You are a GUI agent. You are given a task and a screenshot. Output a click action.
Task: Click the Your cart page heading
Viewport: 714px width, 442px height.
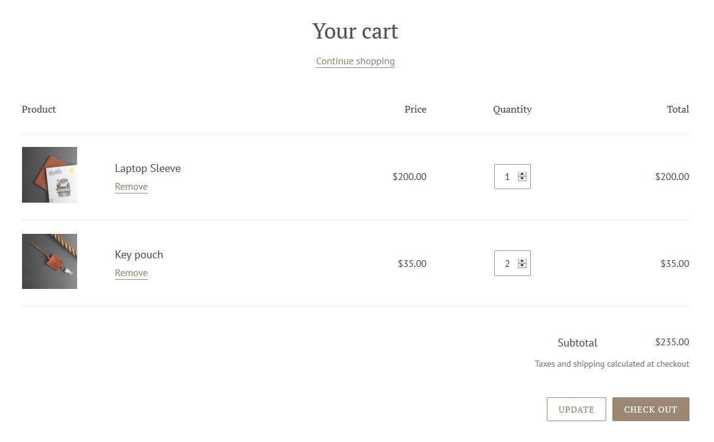pos(355,31)
